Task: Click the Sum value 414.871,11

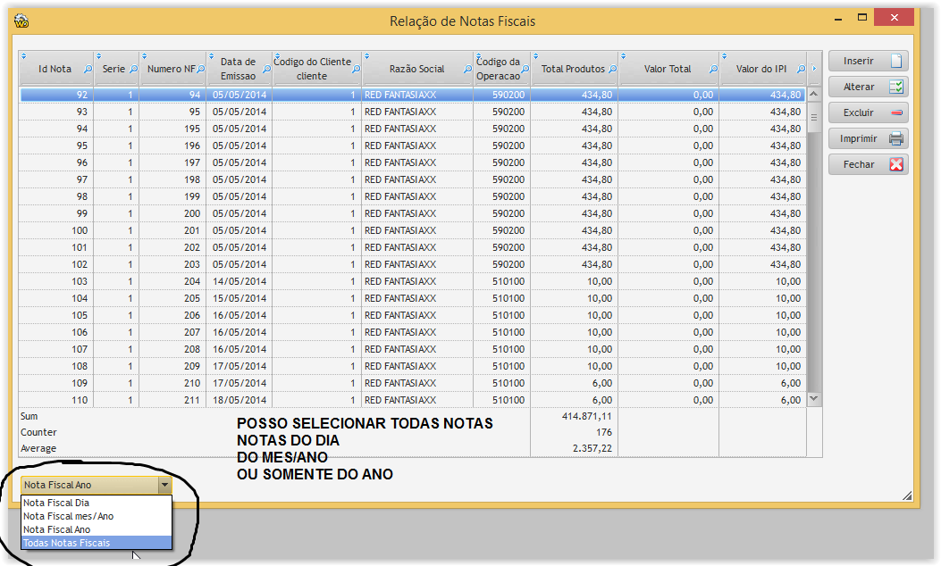Action: pos(586,416)
